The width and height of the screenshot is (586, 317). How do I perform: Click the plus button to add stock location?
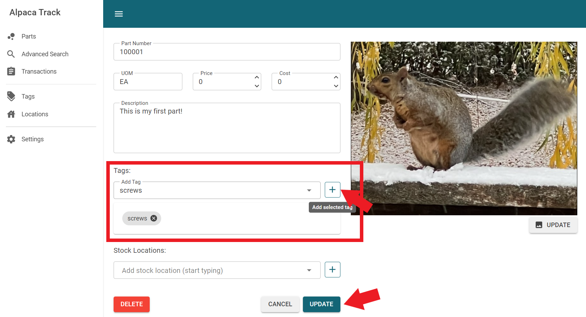(332, 270)
